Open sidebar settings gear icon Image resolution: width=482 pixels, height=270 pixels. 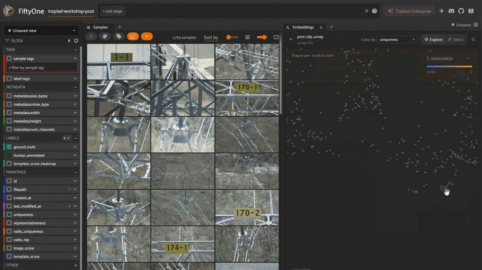[x=76, y=41]
